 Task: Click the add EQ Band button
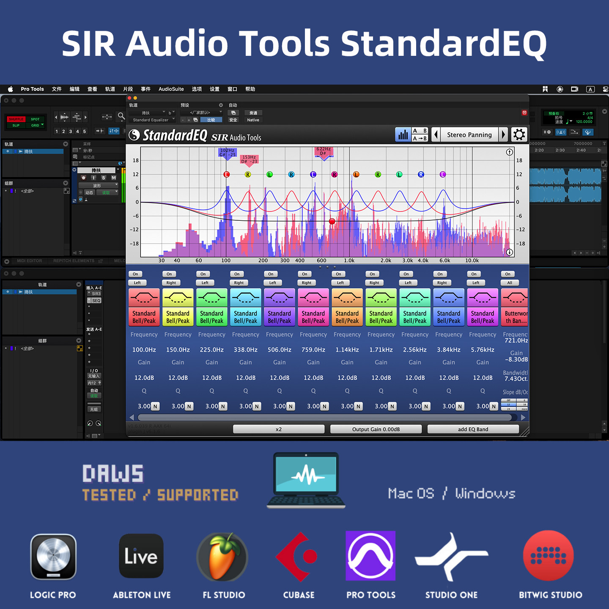tap(473, 429)
